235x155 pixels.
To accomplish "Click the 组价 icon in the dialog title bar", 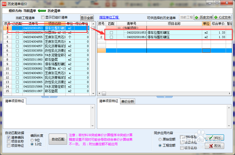I will click(x=4, y=3).
